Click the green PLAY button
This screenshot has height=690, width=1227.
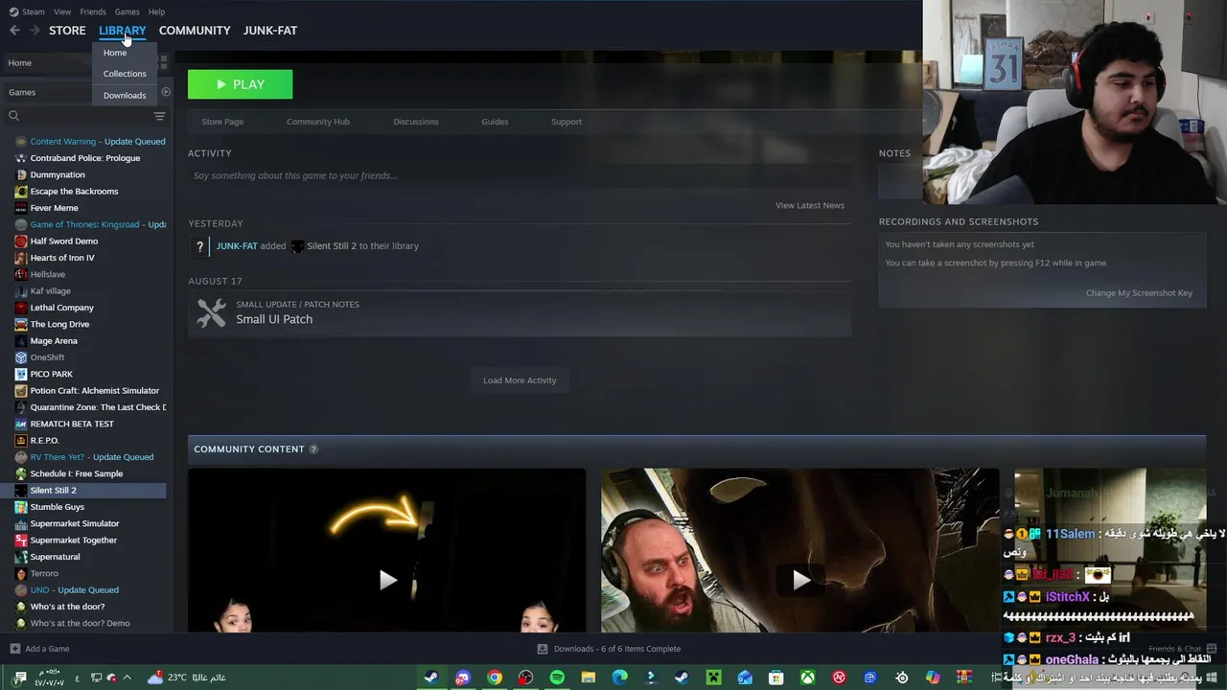(240, 84)
